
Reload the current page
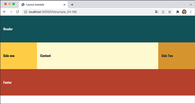pyautogui.click(x=18, y=12)
